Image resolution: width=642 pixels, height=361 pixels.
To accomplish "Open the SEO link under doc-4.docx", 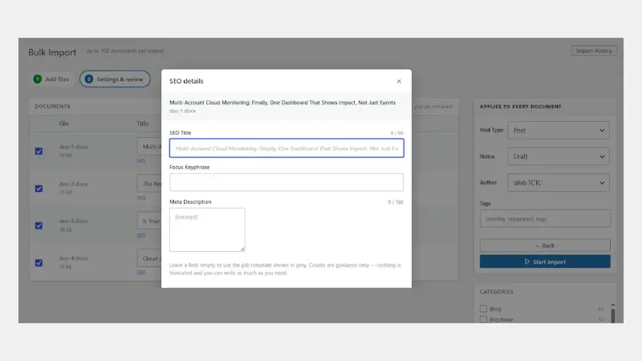I will click(x=141, y=273).
